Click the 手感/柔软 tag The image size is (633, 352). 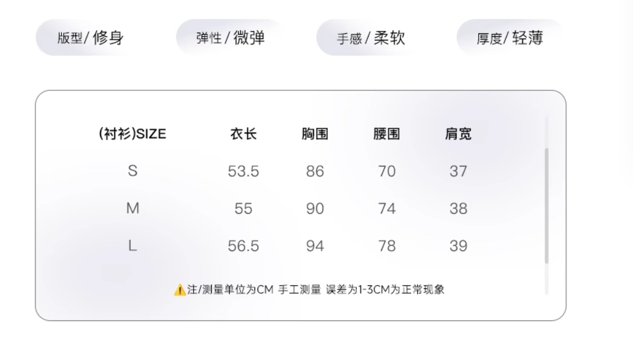coord(370,39)
